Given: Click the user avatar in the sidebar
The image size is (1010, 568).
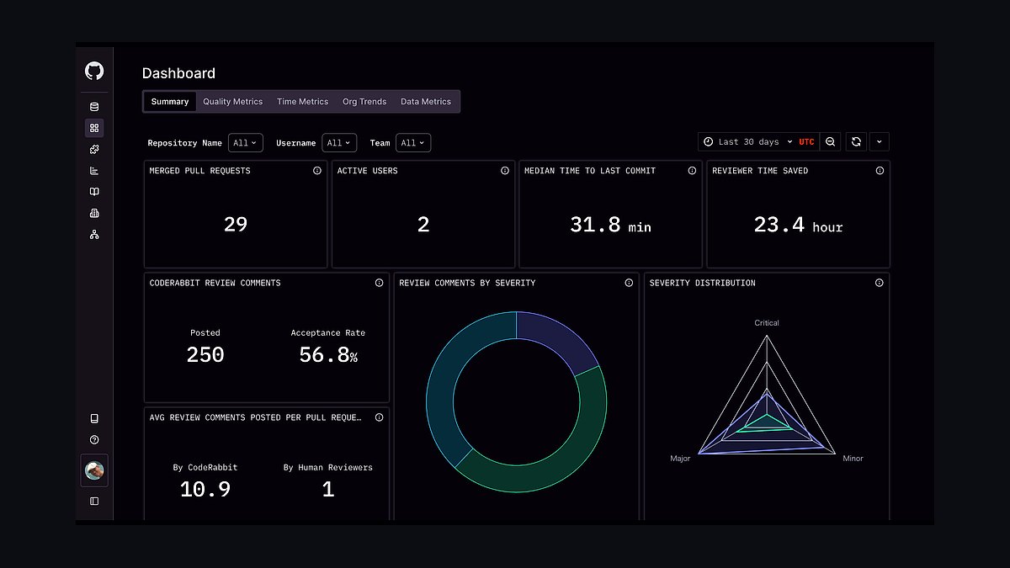Looking at the screenshot, I should tap(94, 470).
